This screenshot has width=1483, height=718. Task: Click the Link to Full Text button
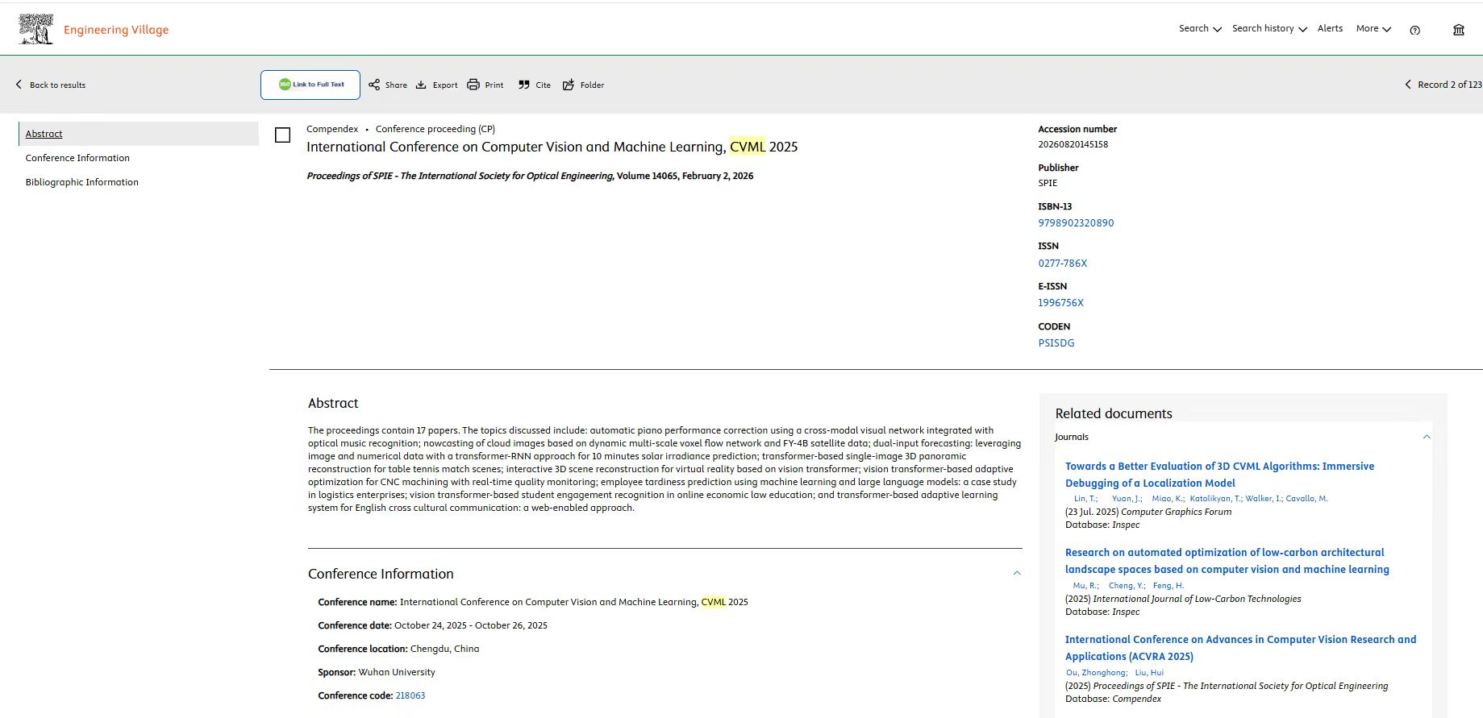pos(310,85)
